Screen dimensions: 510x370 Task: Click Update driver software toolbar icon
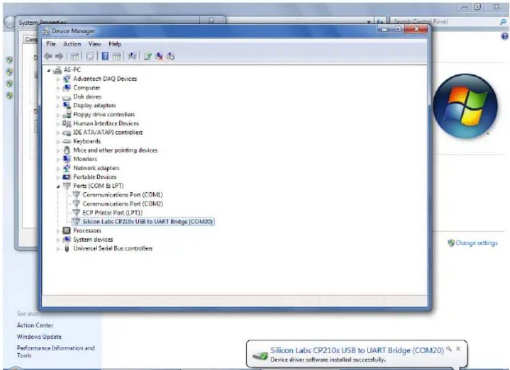tap(148, 56)
